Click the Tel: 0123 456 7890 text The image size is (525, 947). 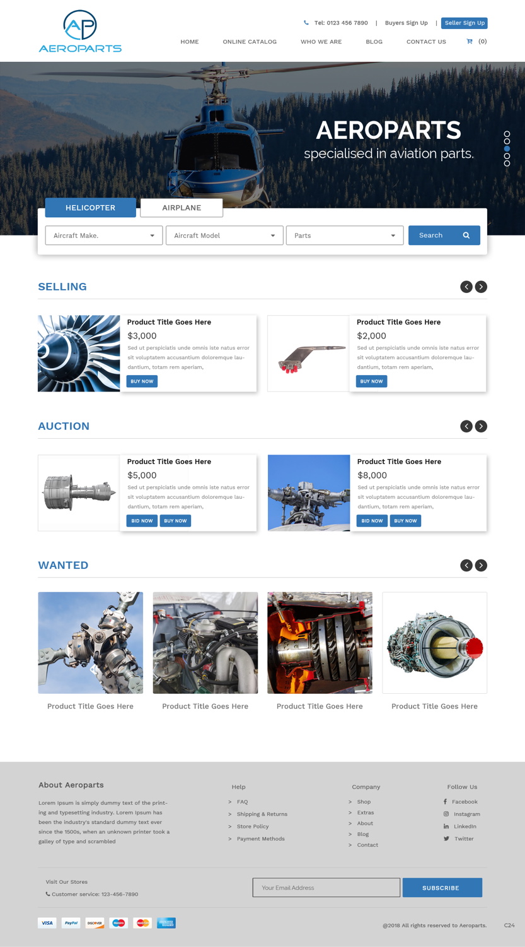(341, 23)
